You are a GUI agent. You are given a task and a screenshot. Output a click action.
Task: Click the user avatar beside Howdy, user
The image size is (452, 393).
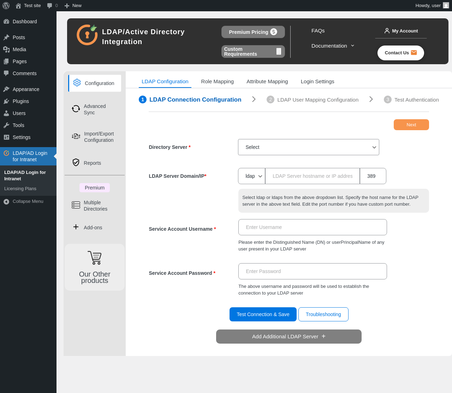(446, 5)
